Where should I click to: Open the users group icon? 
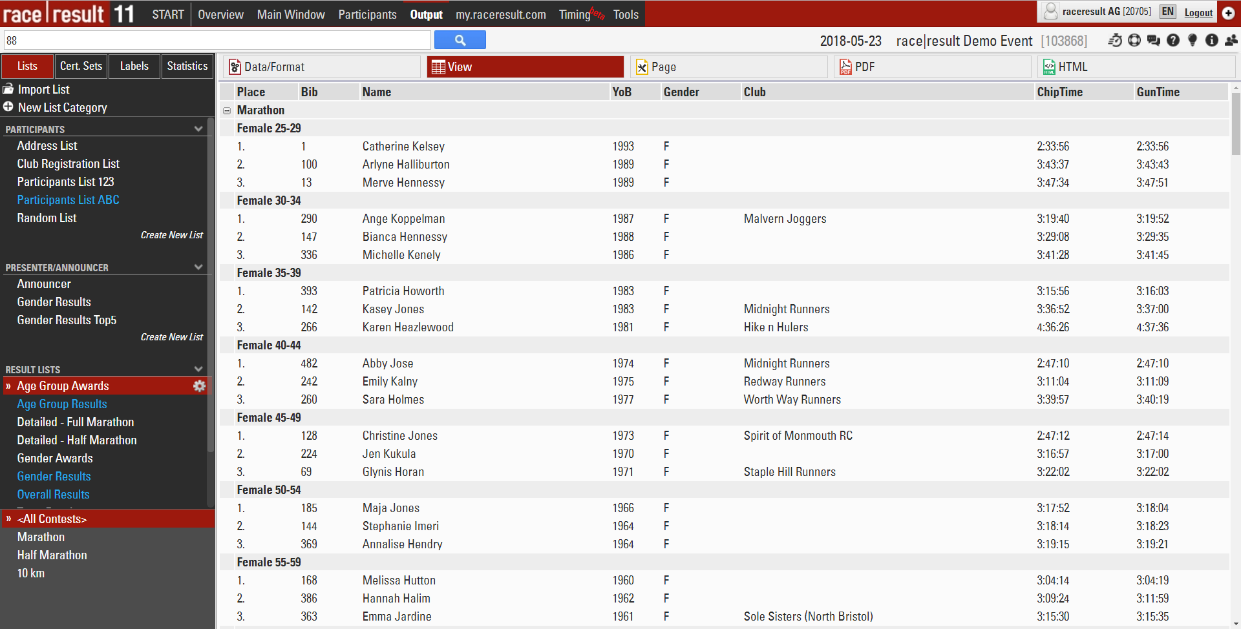tap(1231, 41)
